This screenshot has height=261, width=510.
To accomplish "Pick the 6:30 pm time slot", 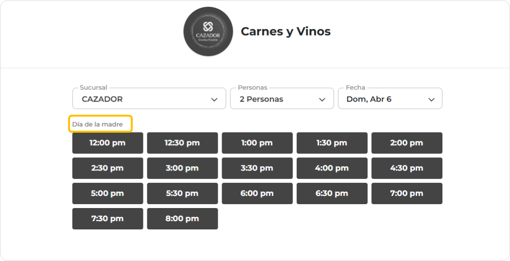I will (332, 193).
